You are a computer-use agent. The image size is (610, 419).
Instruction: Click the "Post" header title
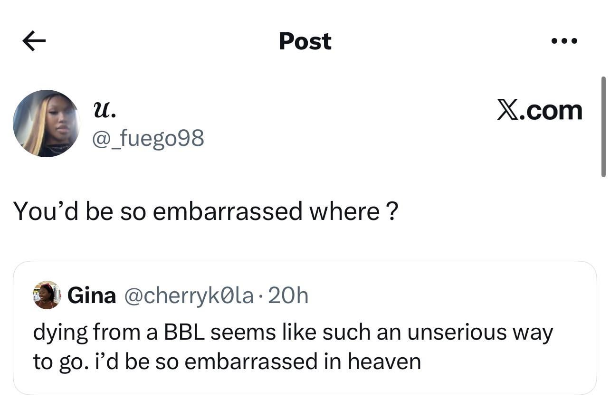(305, 41)
